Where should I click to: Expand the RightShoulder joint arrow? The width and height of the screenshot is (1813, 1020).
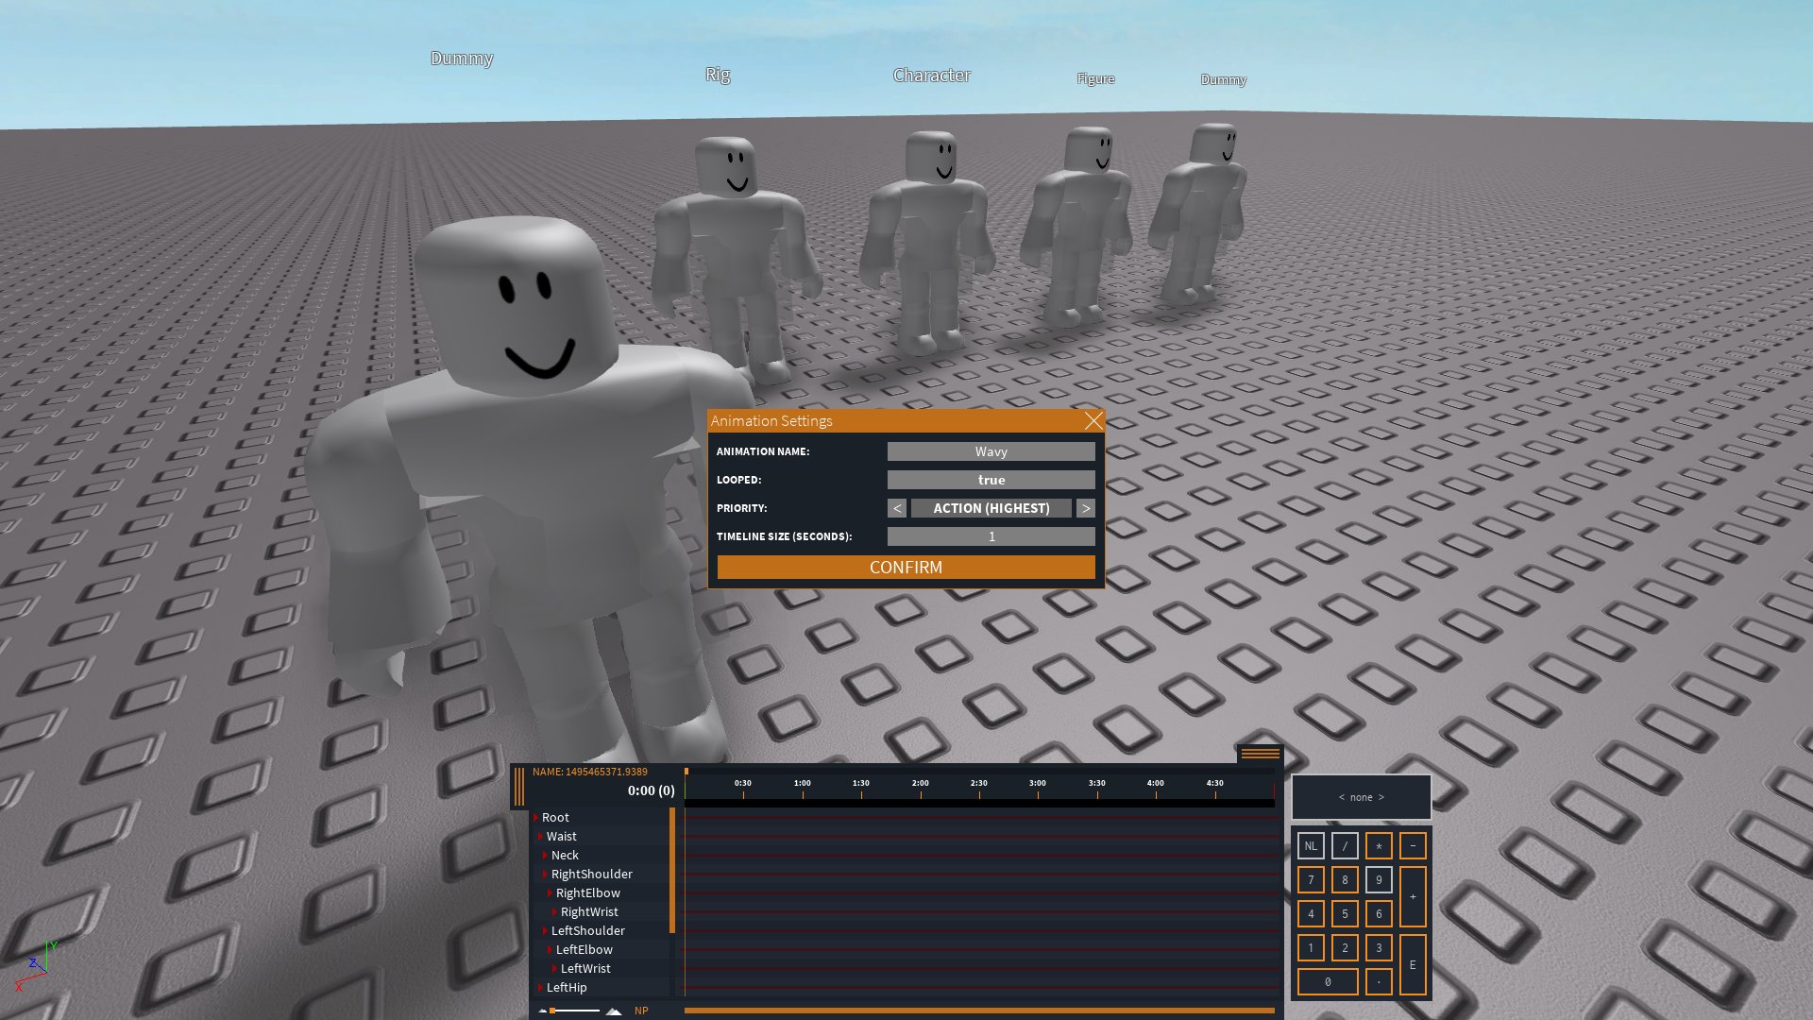[x=545, y=875]
